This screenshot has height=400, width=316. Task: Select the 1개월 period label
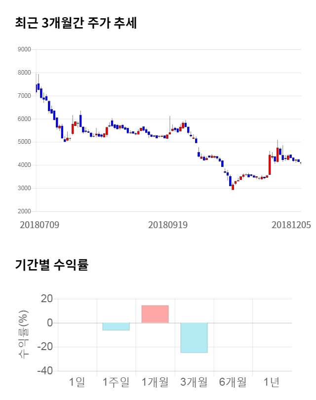click(x=155, y=382)
